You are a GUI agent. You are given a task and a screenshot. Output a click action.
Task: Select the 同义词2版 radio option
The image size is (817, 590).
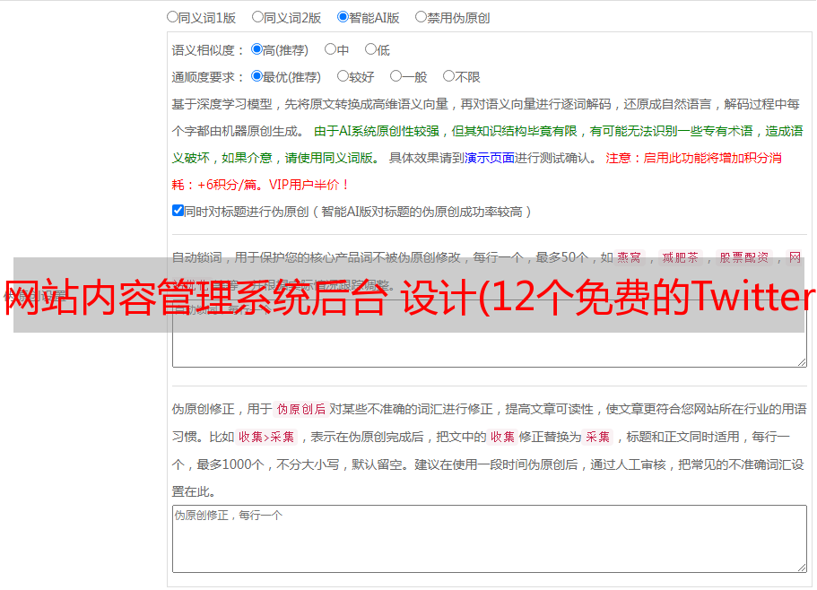click(257, 17)
